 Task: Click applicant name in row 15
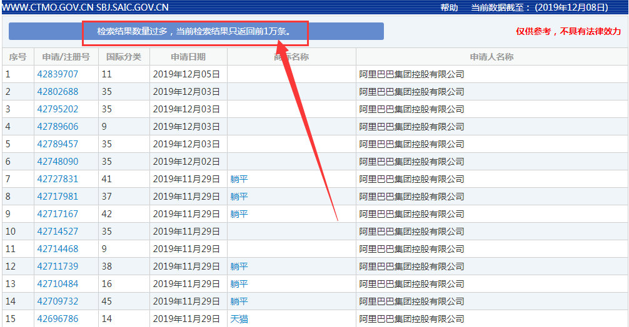(411, 319)
